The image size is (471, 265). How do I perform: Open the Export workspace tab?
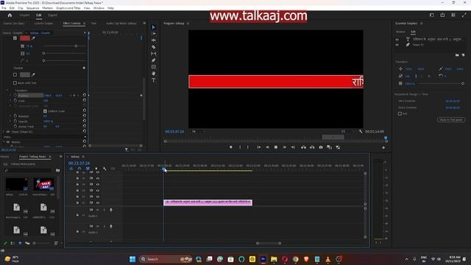pos(52,15)
